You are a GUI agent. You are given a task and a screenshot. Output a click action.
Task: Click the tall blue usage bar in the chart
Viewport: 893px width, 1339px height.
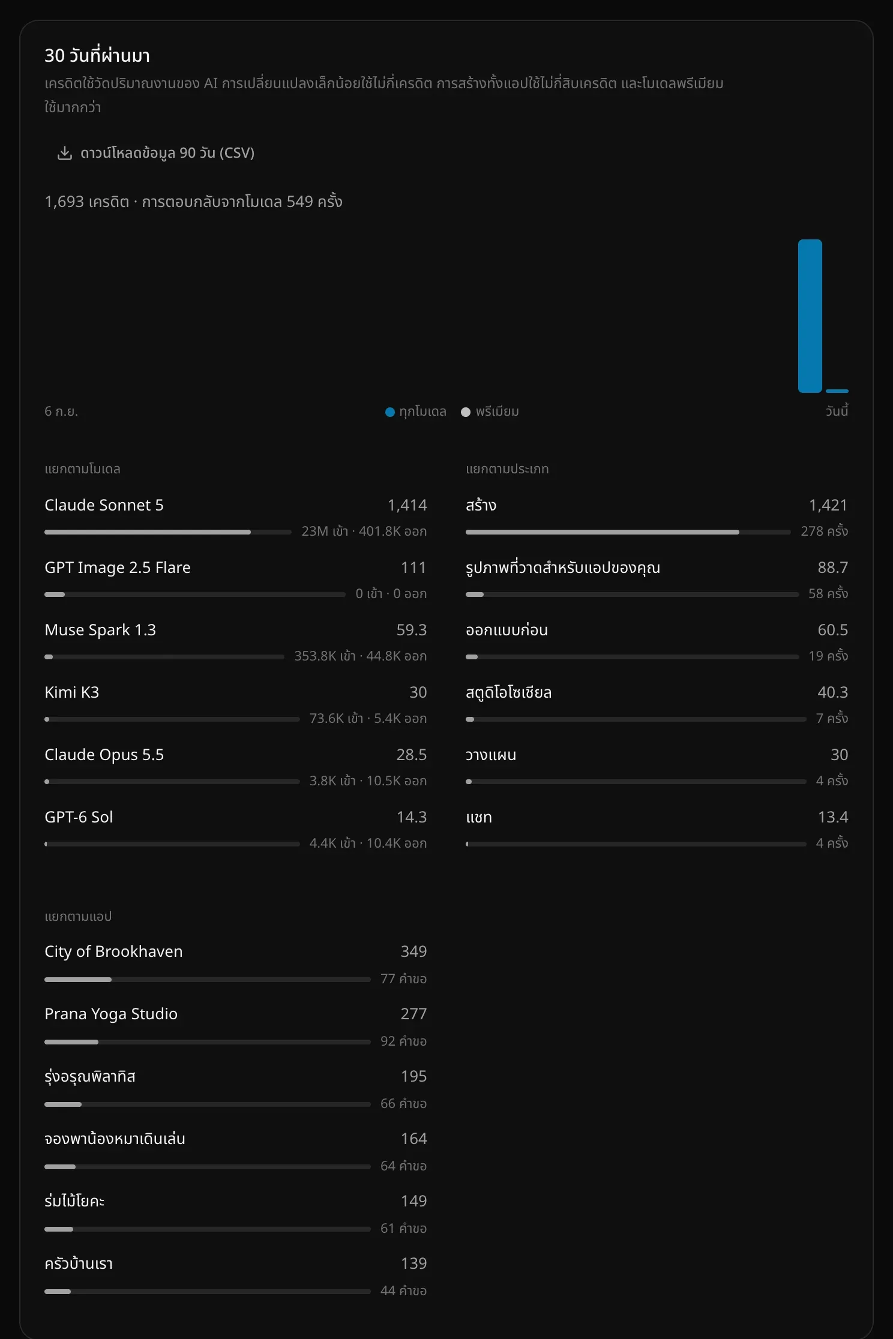click(x=810, y=316)
